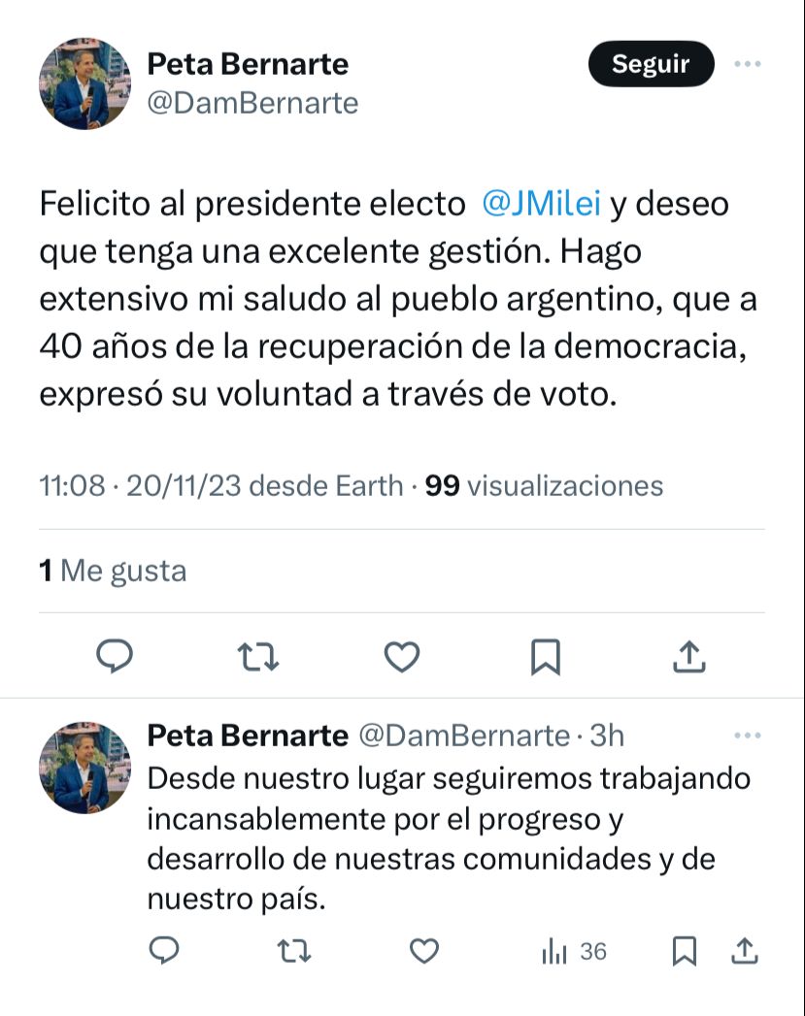Follow Peta Bernarte with Seguir button
Viewport: 805px width, 1016px height.
651,64
